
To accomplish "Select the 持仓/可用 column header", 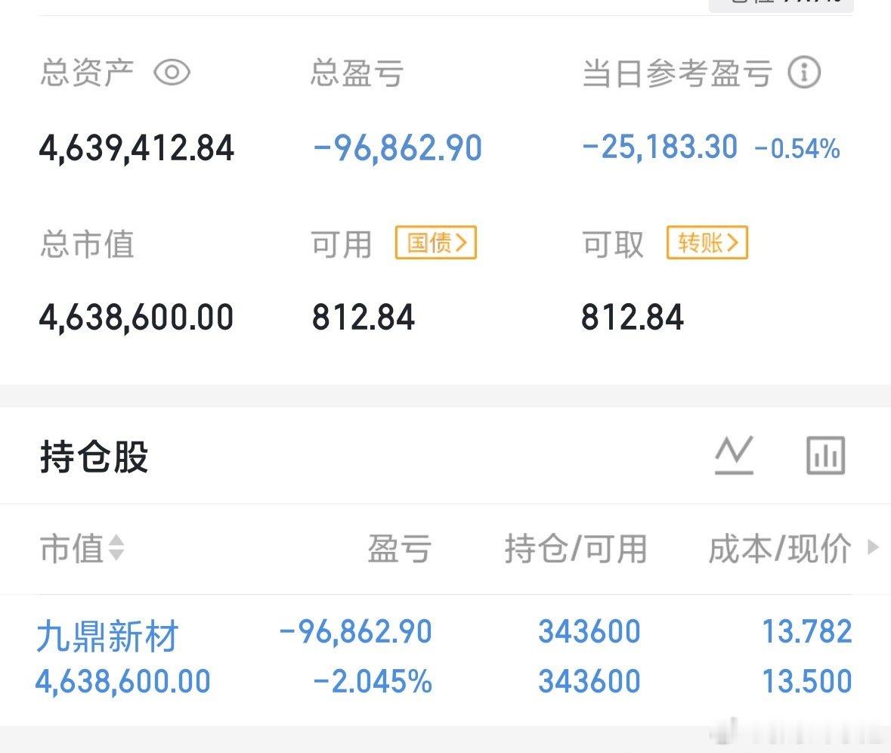I will click(x=575, y=548).
